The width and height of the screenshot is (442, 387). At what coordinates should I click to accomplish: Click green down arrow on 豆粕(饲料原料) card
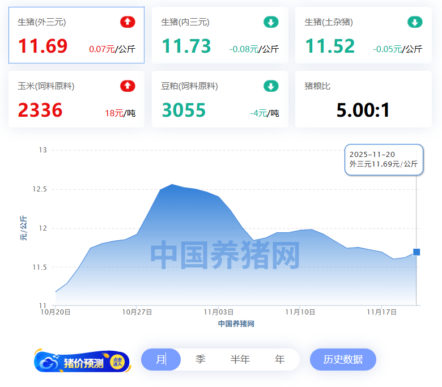point(271,86)
